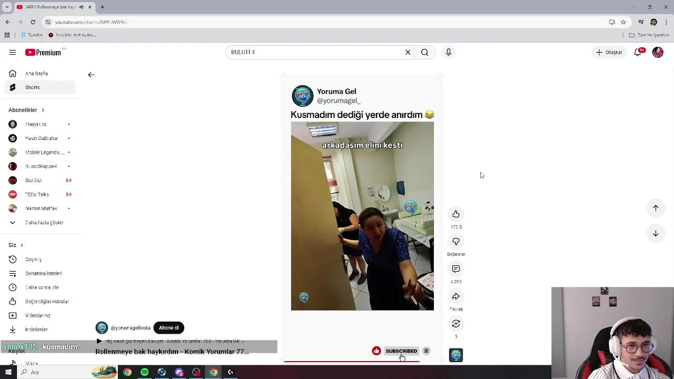Open Beğendiğim videolar in the sidebar
This screenshot has width=674, height=379.
pos(40,302)
